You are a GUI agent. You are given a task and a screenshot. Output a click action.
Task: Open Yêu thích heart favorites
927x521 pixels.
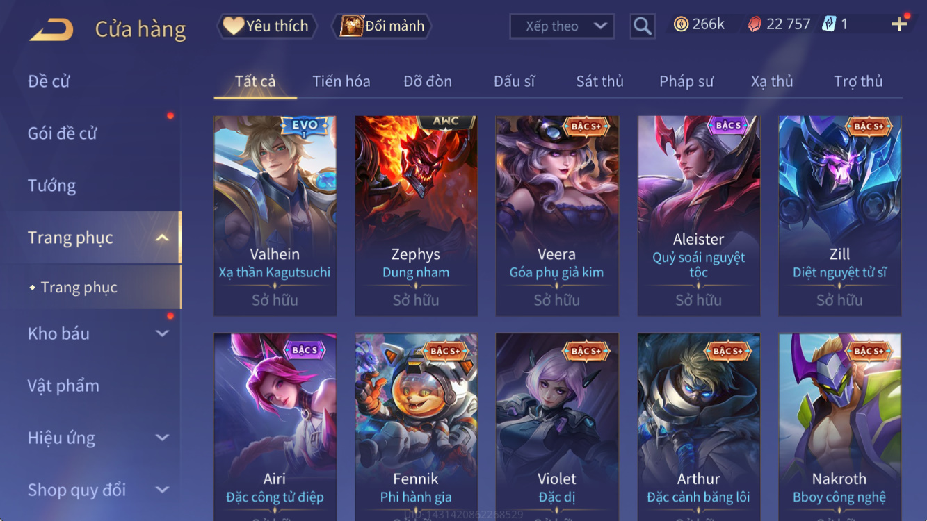pos(266,26)
